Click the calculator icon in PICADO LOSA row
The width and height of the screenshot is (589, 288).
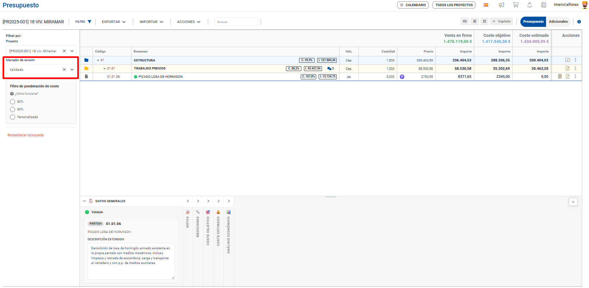click(x=560, y=76)
